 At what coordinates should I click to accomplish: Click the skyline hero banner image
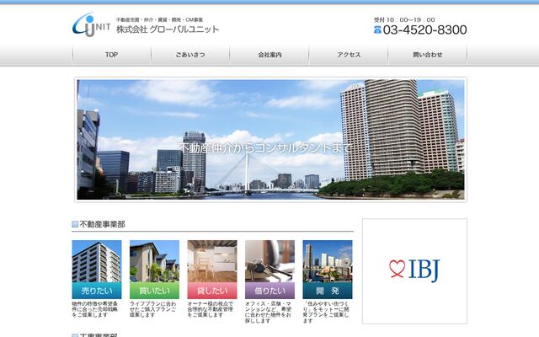click(270, 140)
